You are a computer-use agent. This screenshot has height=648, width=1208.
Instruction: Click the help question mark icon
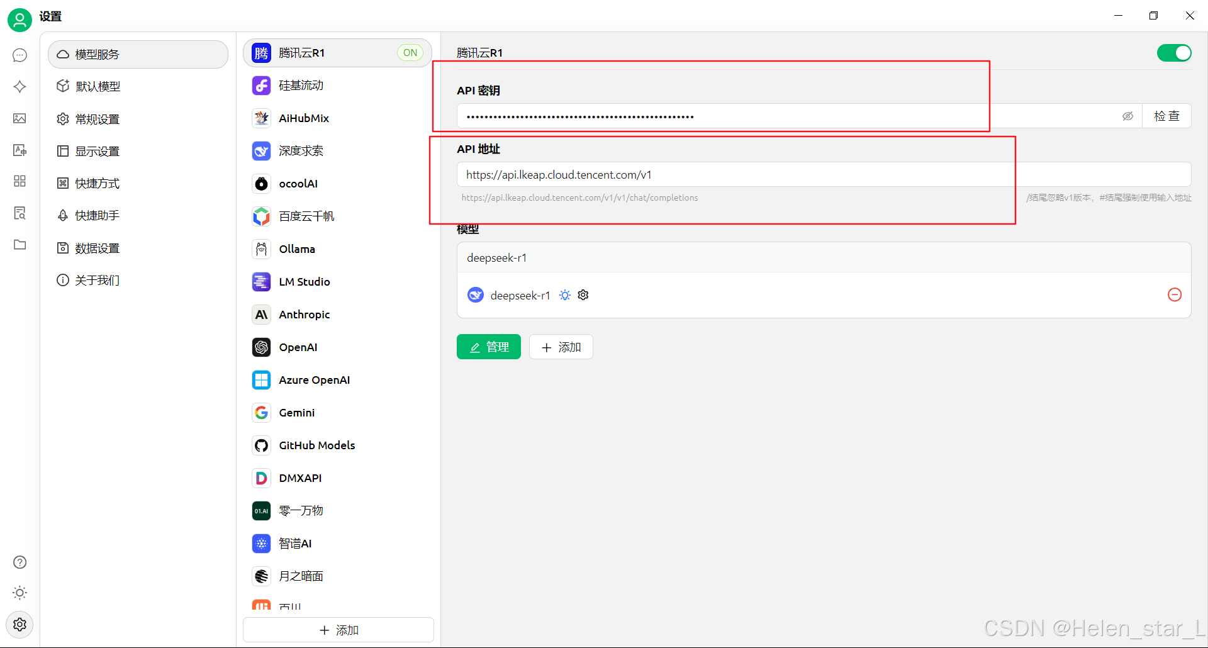20,562
